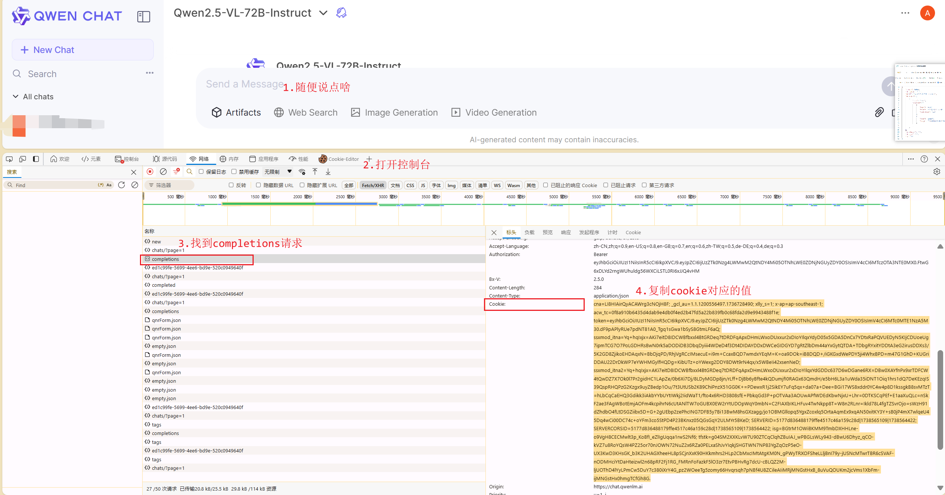The height and width of the screenshot is (495, 945).
Task: Enable the Web Search option
Action: click(x=306, y=112)
